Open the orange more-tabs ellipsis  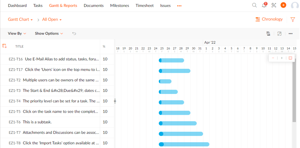(179, 6)
